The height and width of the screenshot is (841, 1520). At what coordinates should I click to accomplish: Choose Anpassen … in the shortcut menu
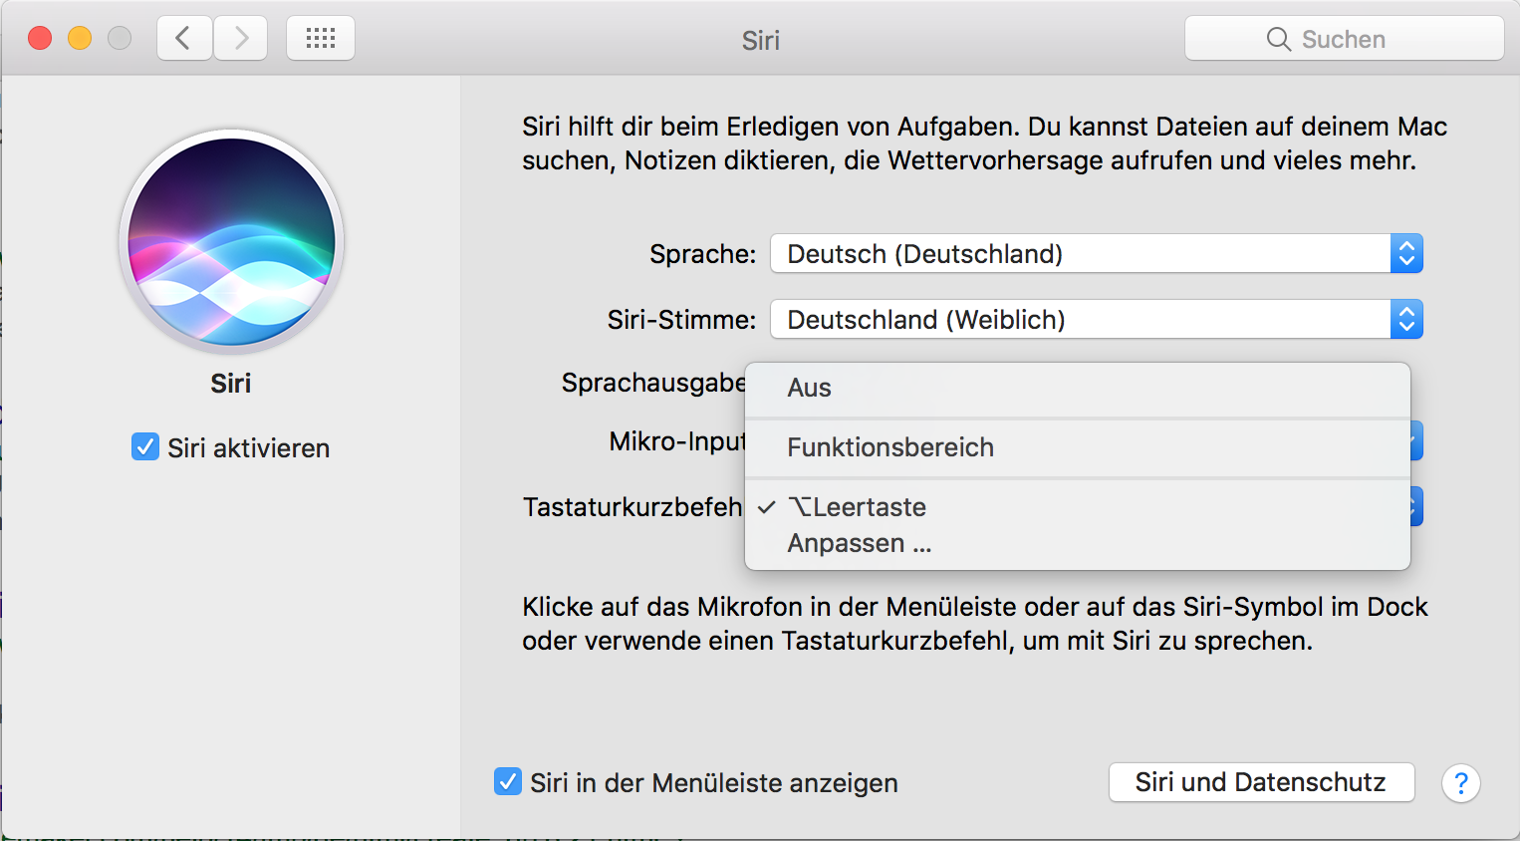click(x=859, y=544)
